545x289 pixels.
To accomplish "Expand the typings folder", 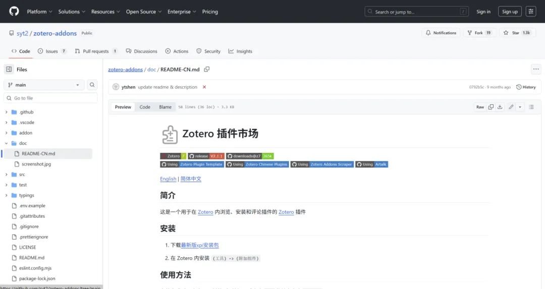I will [x=6, y=195].
